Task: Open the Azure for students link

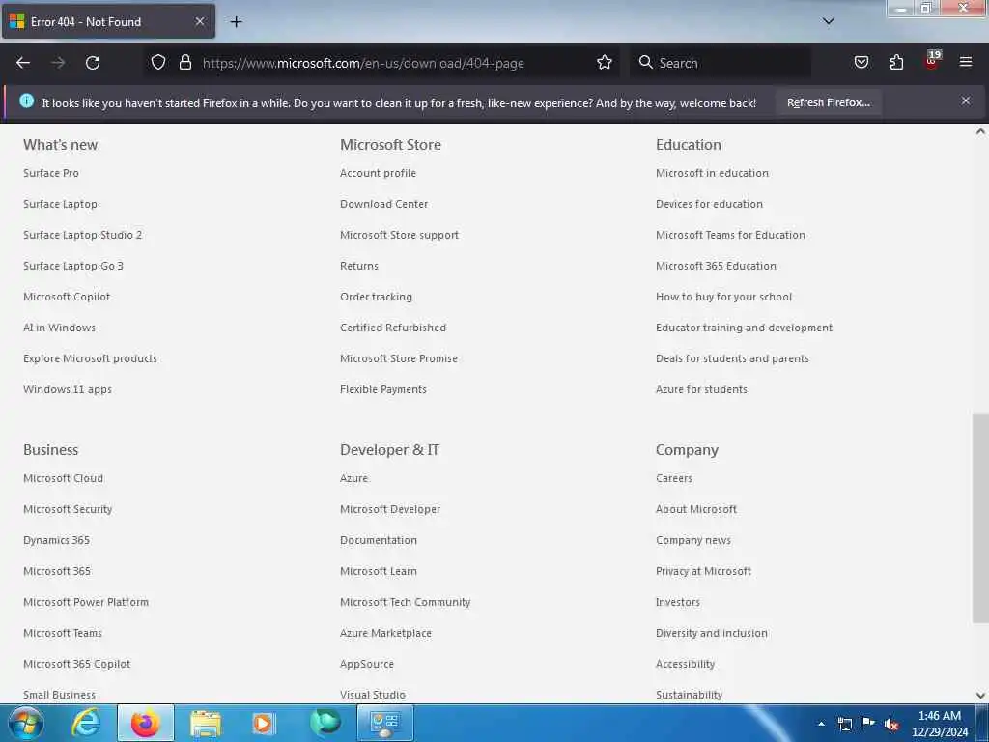Action: pyautogui.click(x=701, y=389)
